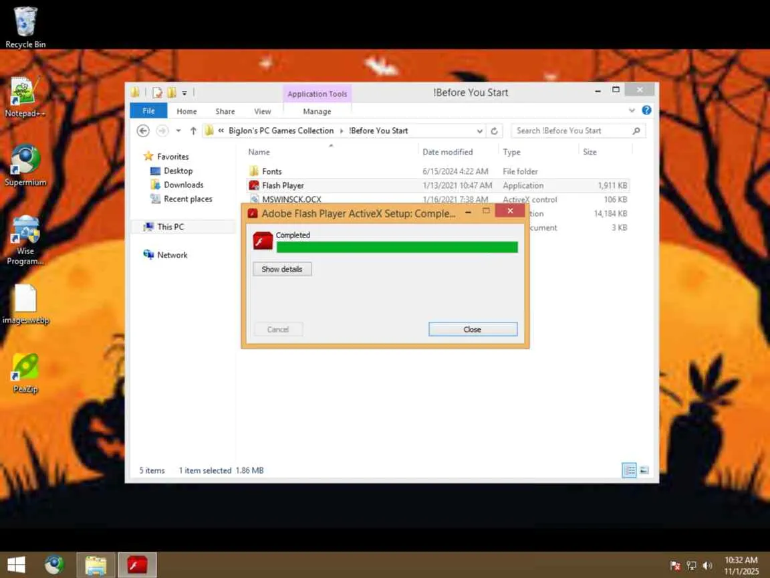The width and height of the screenshot is (770, 578).
Task: Open the File ribbon tab
Action: (148, 111)
